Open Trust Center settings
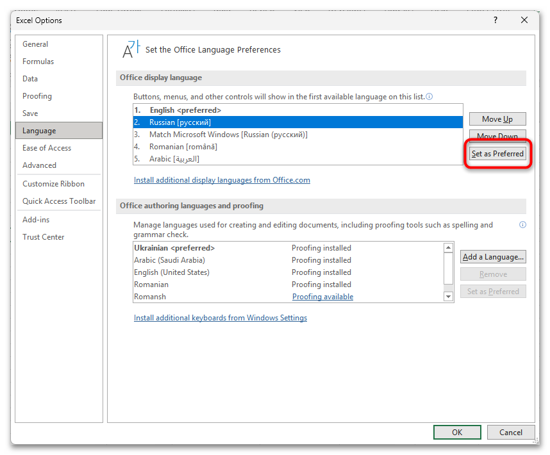This screenshot has width=550, height=455. [x=59, y=237]
